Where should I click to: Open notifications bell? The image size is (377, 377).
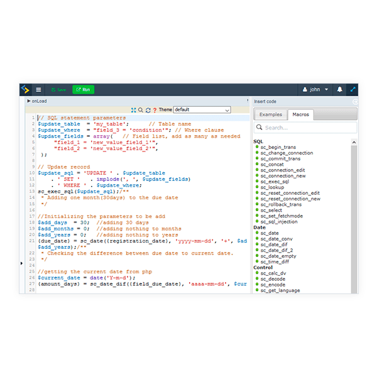coord(339,89)
